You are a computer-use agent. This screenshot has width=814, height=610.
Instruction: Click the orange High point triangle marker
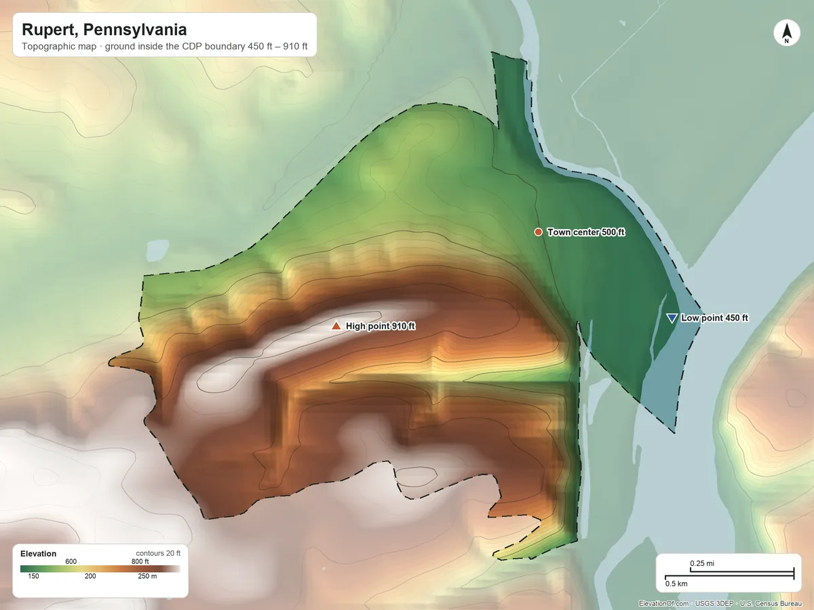pyautogui.click(x=335, y=325)
